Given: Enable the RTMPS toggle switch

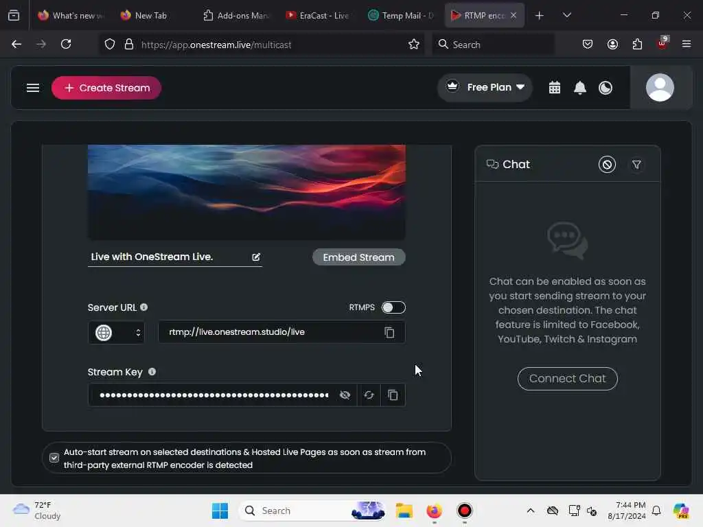Looking at the screenshot, I should [393, 307].
